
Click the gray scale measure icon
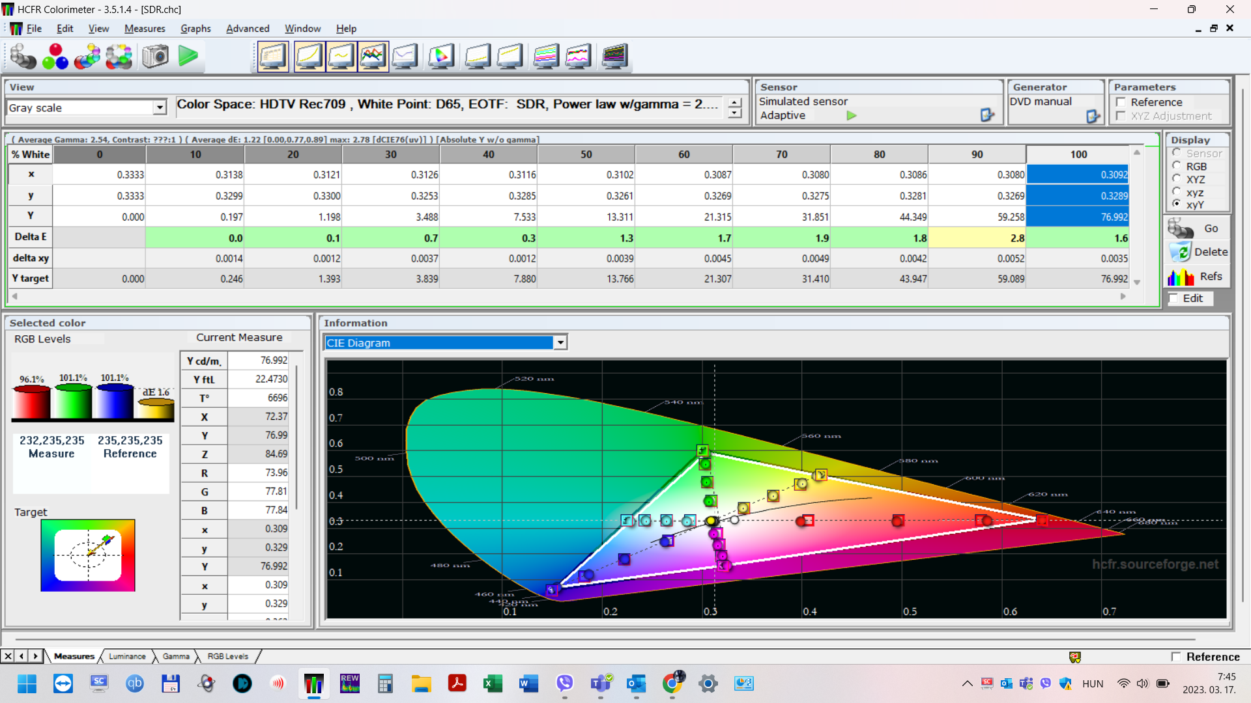23,57
